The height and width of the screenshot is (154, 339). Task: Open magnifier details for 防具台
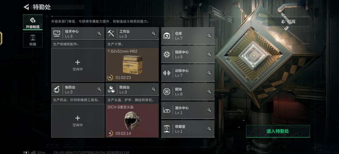point(153,89)
